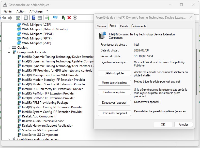This screenshot has height=148, width=200.
Task: Click OK in the properties dialog
Action: (x=163, y=125)
